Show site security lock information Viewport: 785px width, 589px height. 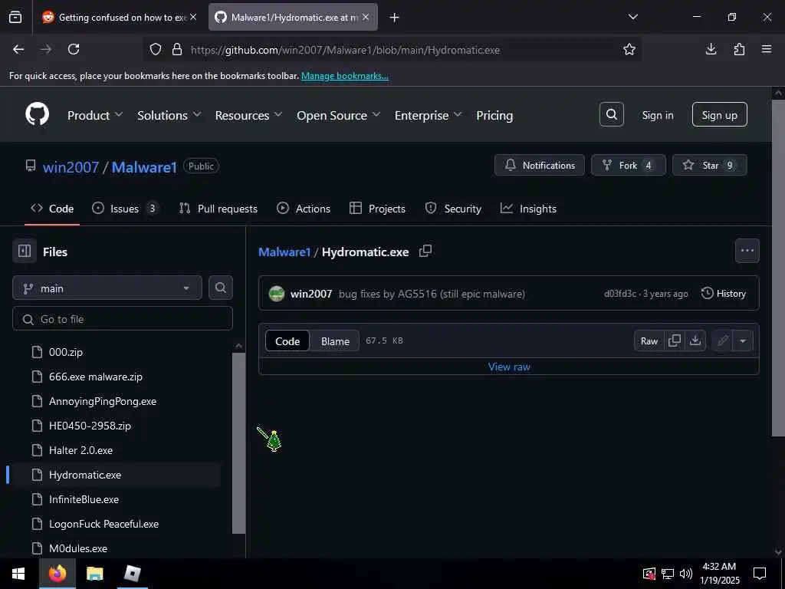[x=177, y=49]
